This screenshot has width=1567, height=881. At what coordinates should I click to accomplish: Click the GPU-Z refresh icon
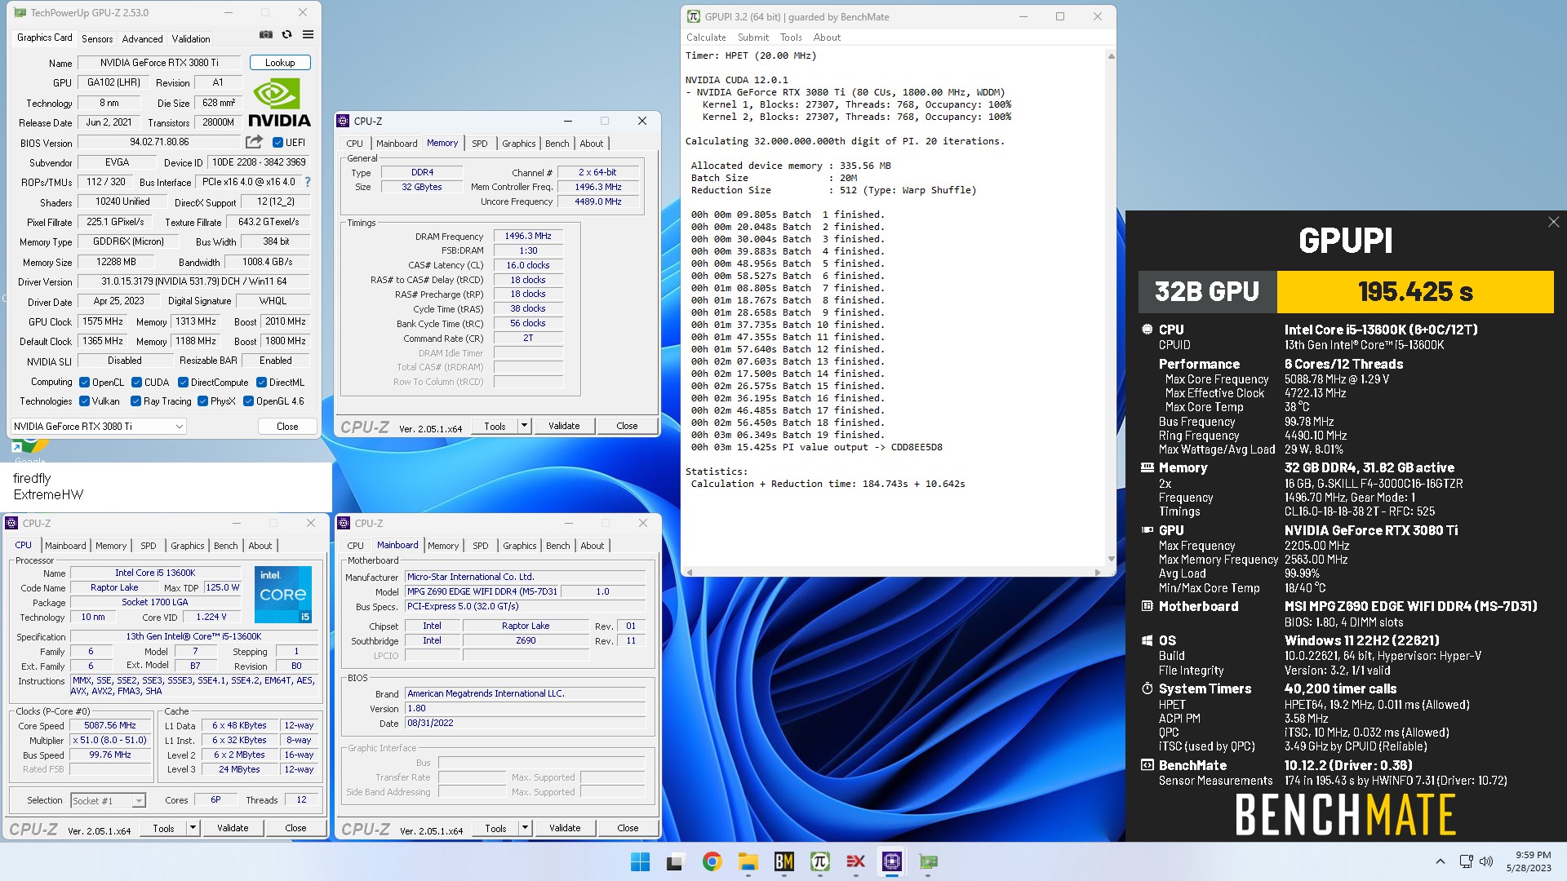(287, 35)
